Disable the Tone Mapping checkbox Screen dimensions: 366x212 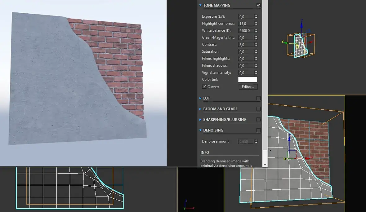click(258, 5)
